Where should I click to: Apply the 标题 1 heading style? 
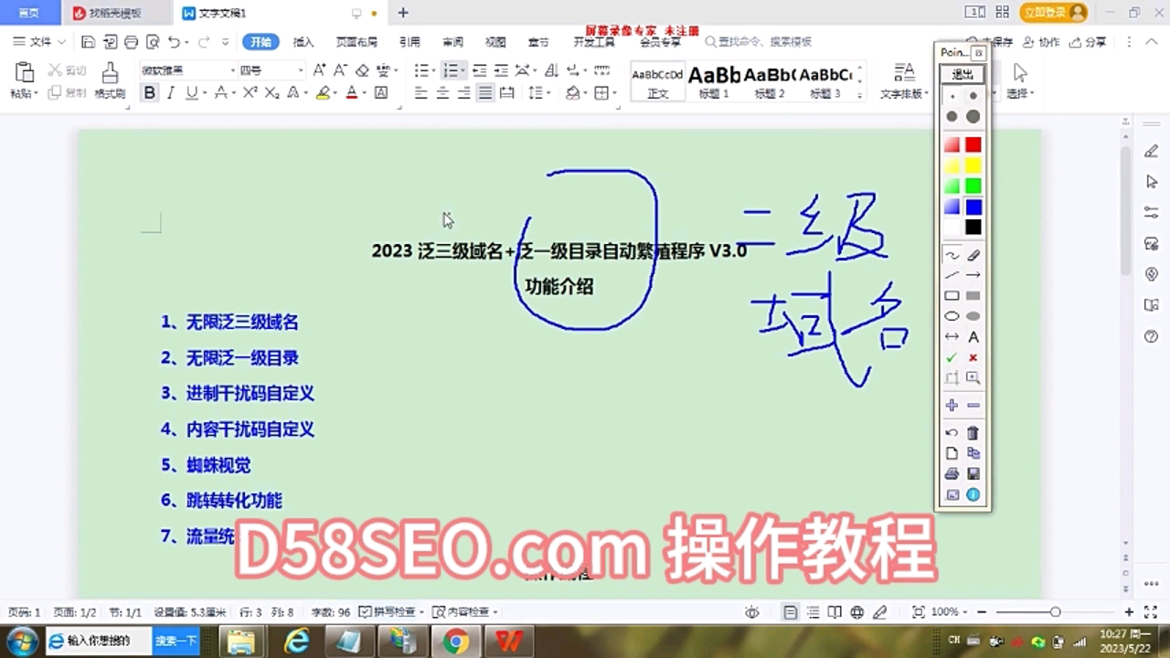click(x=714, y=81)
